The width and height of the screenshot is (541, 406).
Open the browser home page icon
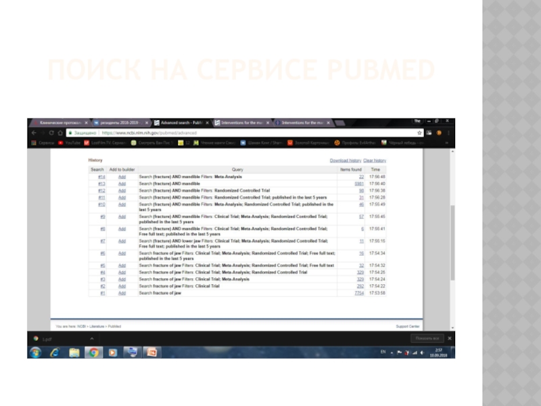tap(60, 133)
